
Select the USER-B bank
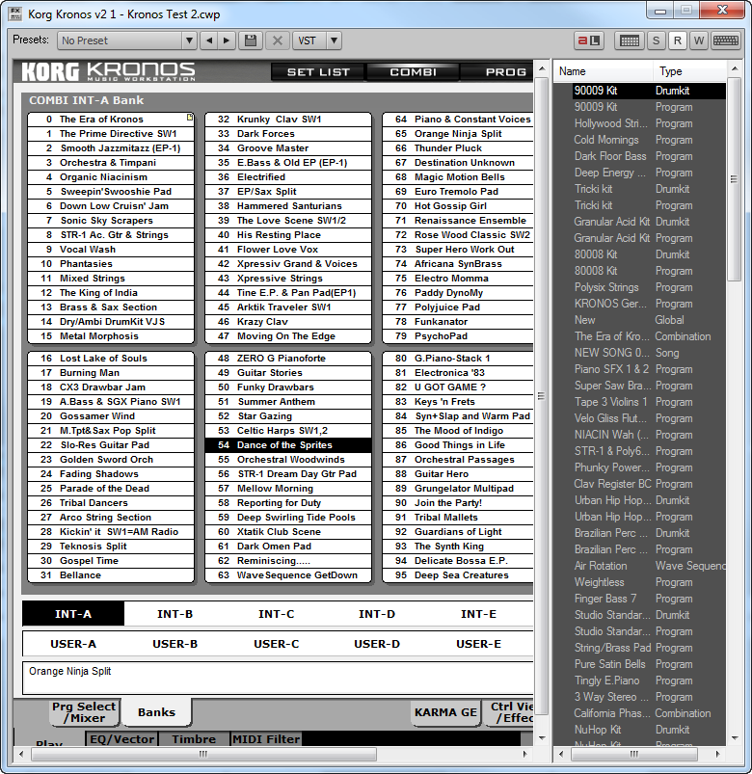175,644
